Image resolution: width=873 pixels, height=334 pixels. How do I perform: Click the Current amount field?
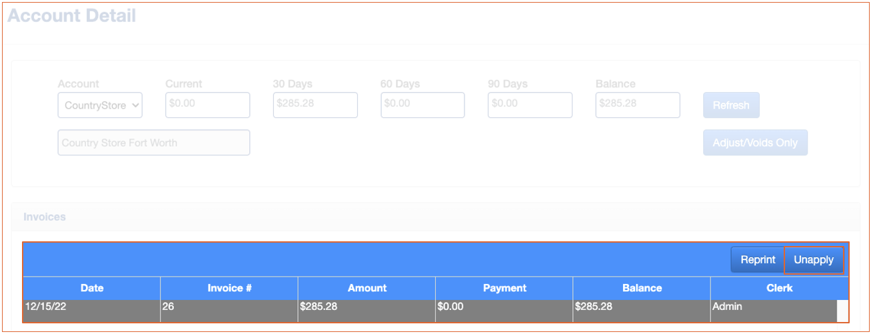[207, 105]
